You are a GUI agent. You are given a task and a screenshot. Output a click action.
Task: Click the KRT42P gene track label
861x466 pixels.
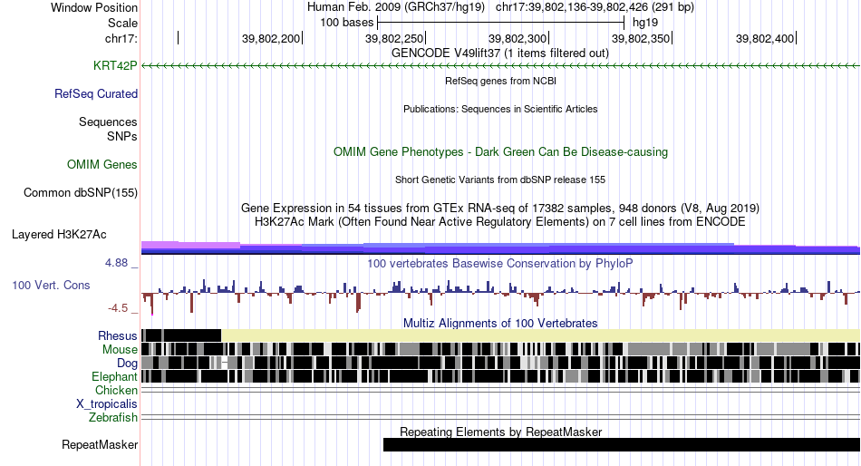[x=115, y=66]
